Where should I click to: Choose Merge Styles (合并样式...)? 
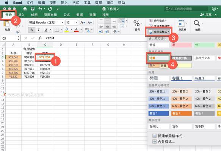164,142
